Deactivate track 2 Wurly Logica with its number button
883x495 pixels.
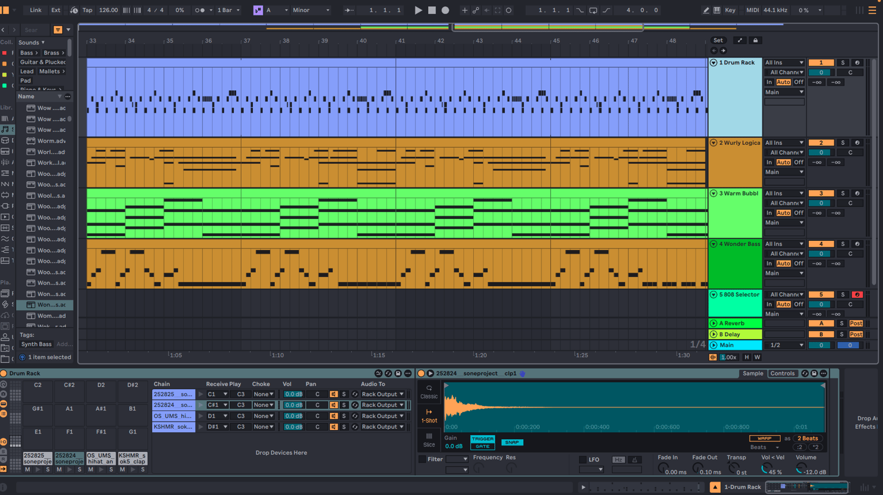pos(821,143)
